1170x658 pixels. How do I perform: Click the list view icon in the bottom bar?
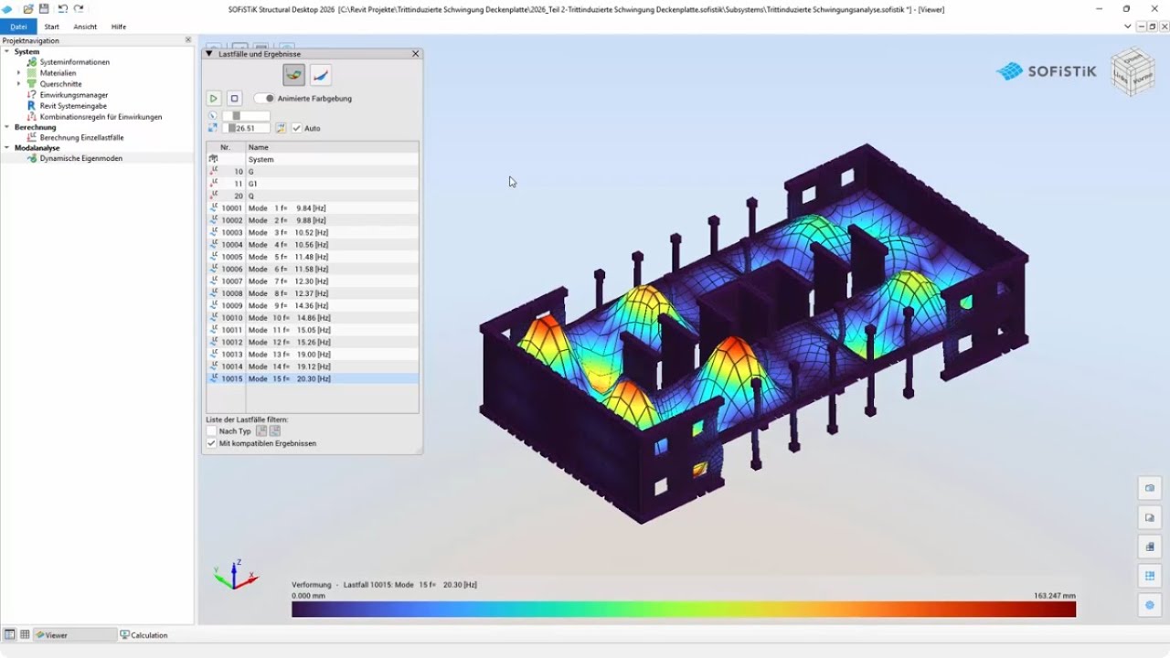[10, 635]
